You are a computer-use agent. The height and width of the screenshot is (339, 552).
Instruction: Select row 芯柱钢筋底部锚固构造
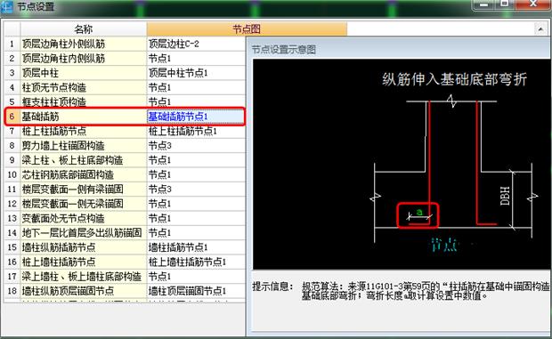(x=84, y=174)
